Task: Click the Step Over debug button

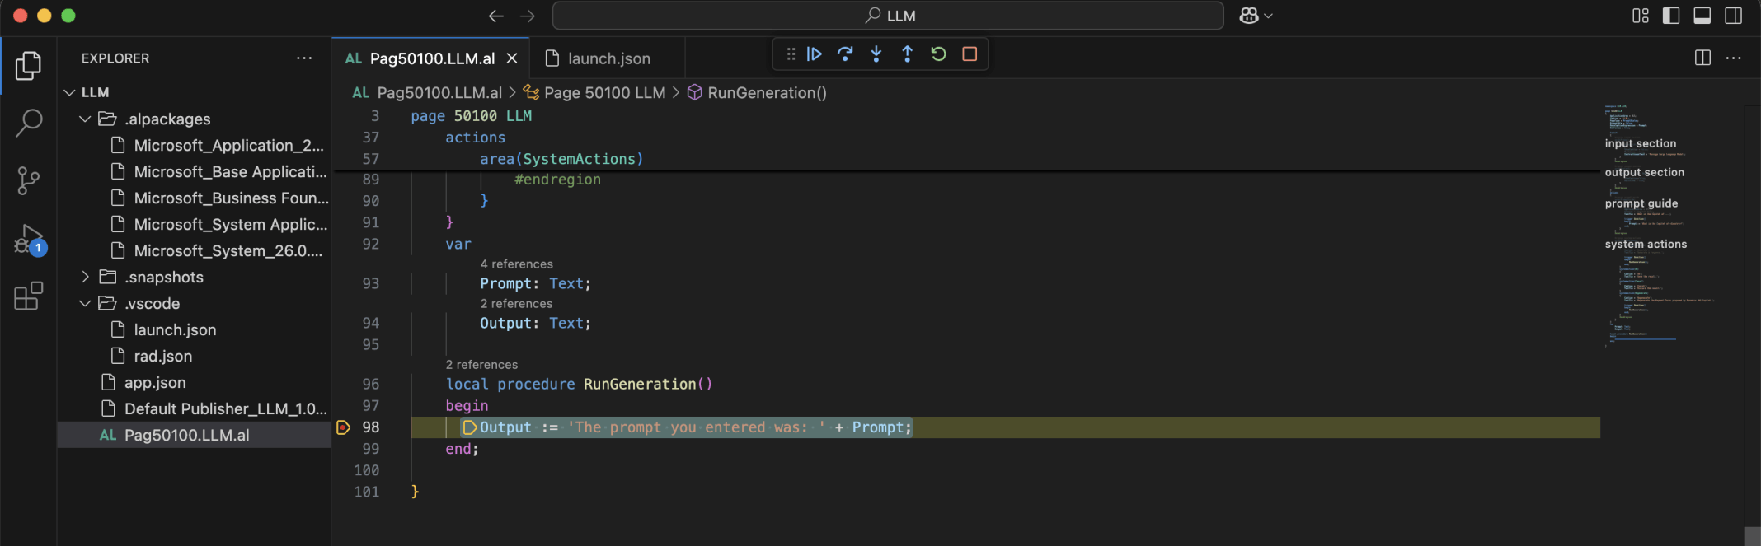Action: pyautogui.click(x=845, y=54)
